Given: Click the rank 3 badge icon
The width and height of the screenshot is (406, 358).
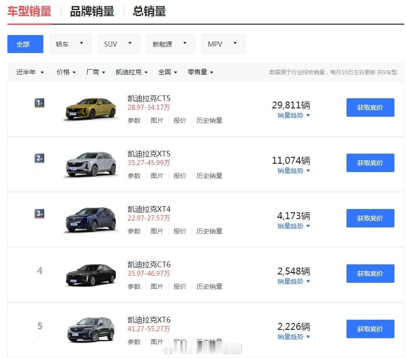Looking at the screenshot, I should pyautogui.click(x=39, y=214).
